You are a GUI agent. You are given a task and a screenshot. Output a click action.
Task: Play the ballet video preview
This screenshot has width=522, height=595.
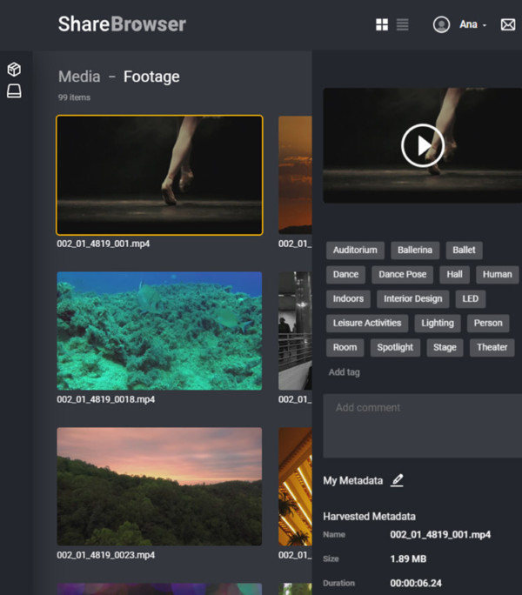click(422, 145)
